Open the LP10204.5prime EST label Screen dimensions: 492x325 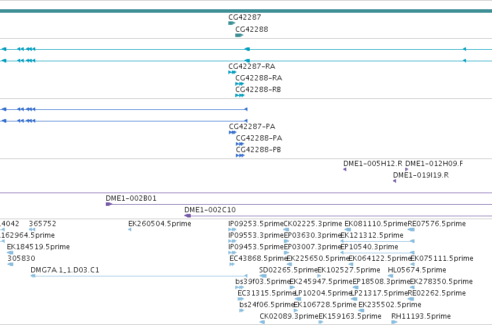(323, 293)
